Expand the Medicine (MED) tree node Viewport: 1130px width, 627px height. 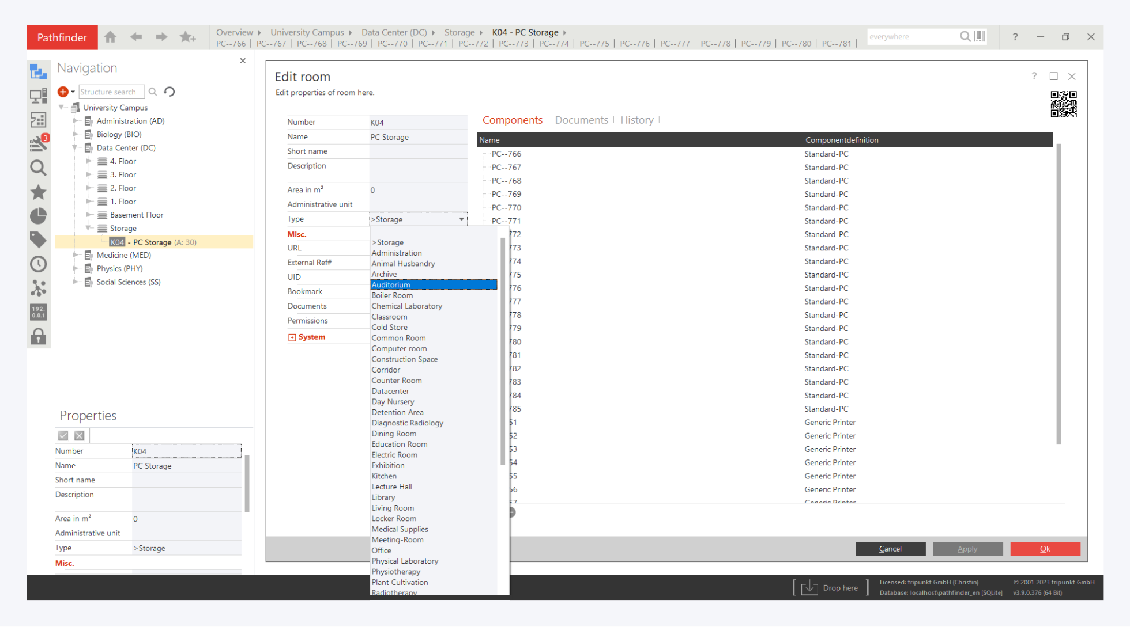pyautogui.click(x=75, y=255)
